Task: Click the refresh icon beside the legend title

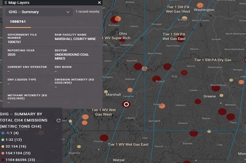Action: click(x=58, y=120)
